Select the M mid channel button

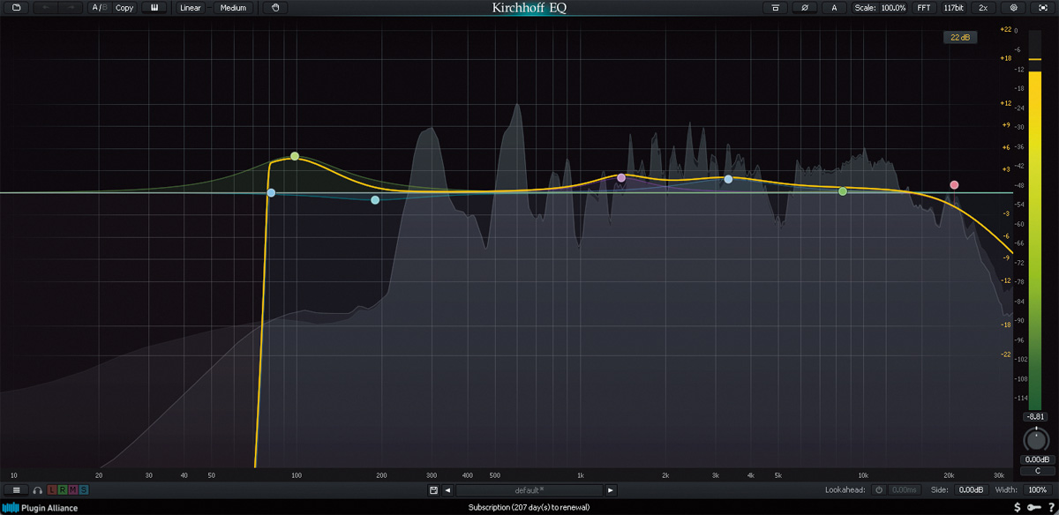(x=72, y=489)
